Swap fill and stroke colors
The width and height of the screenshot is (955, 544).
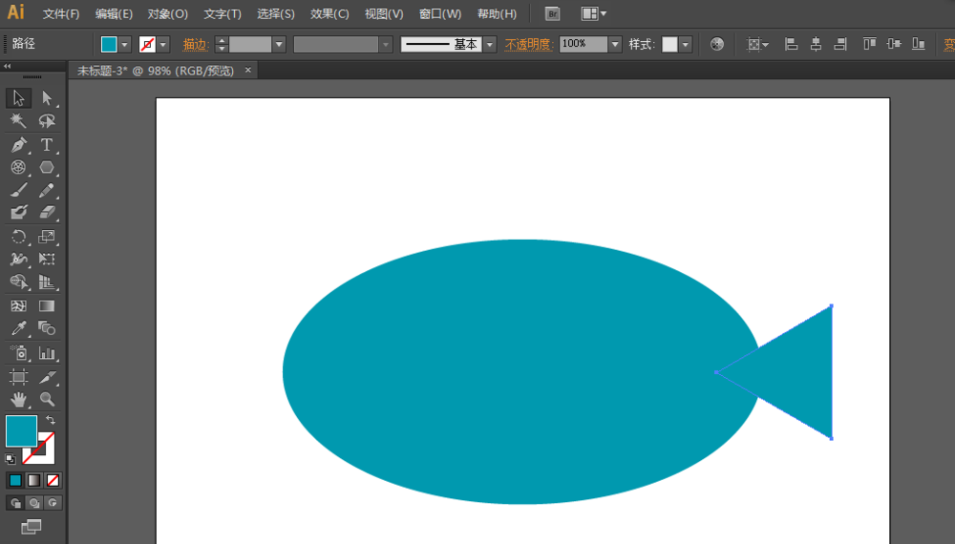[51, 420]
